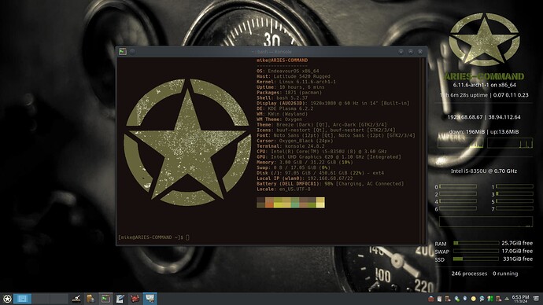Open the green battery tray icon
This screenshot has width=543, height=305.
pyautogui.click(x=490, y=299)
